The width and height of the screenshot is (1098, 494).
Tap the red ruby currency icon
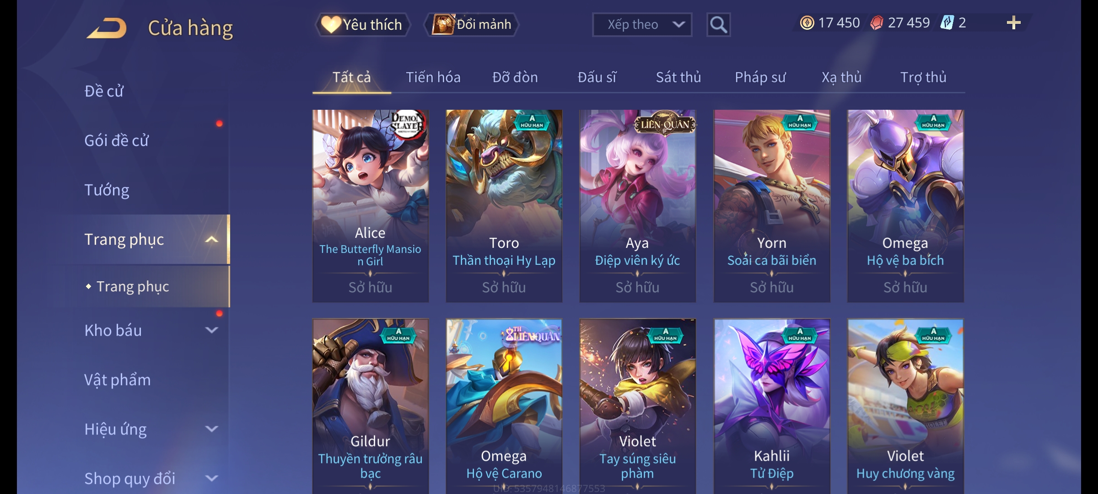pyautogui.click(x=877, y=23)
